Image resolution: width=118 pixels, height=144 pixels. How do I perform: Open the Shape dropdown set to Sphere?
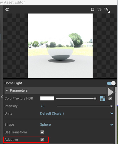click(x=77, y=125)
